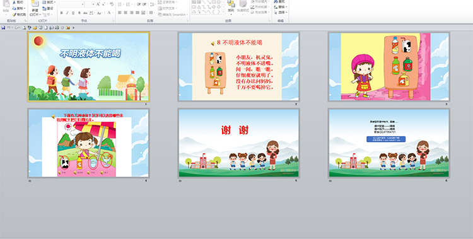Decrease font size with Shrink Font
473x239 pixels.
tap(103, 4)
